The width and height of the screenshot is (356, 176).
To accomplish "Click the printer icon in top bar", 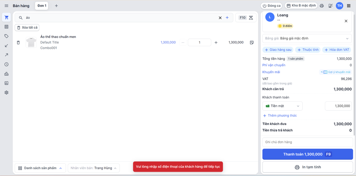I will [x=322, y=6].
